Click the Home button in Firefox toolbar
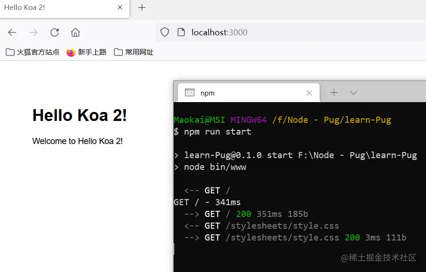The height and width of the screenshot is (272, 426). (75, 32)
